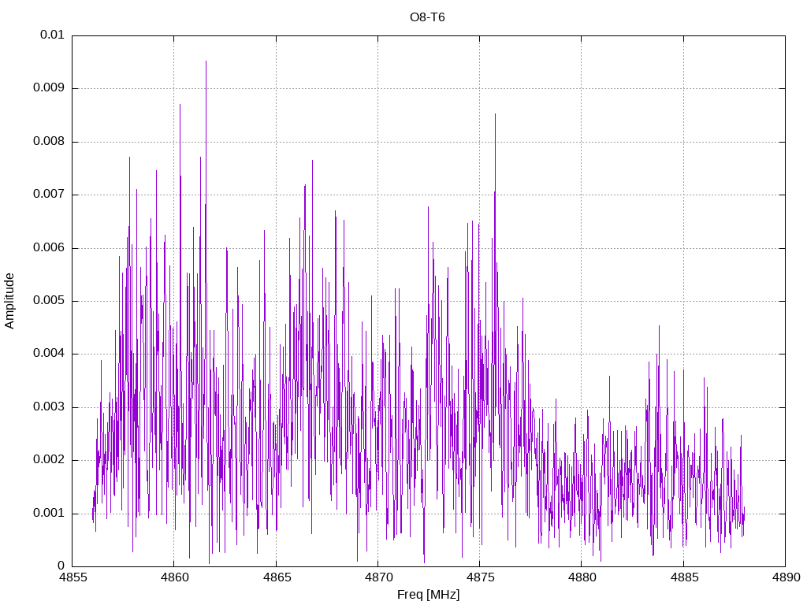Click the x-axis tick label 4880
Screen dimensions: 807x605
point(582,577)
